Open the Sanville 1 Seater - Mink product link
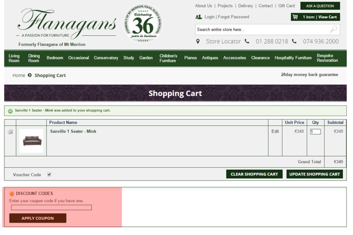 coord(73,132)
